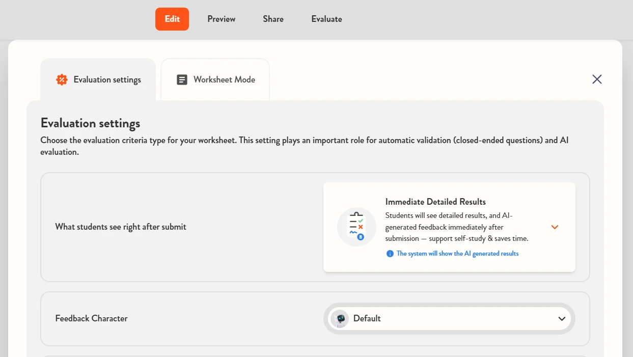Select the Default feedback character field
Screen dimensions: 633x357
click(449, 319)
